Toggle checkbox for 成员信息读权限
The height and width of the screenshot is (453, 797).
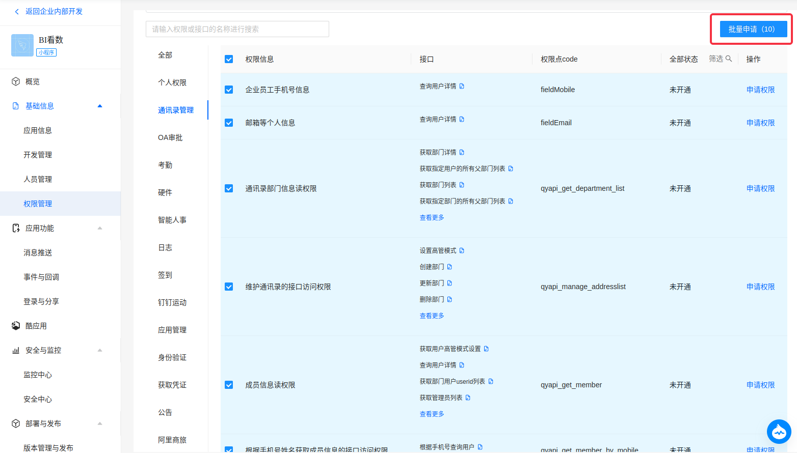[229, 385]
